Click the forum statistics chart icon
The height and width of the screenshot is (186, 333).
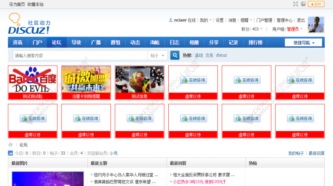click(x=10, y=153)
